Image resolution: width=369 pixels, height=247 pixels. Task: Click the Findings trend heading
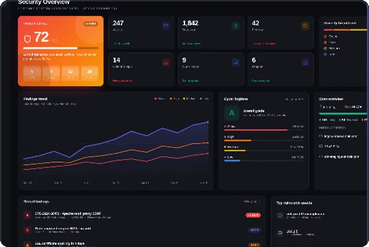point(36,99)
